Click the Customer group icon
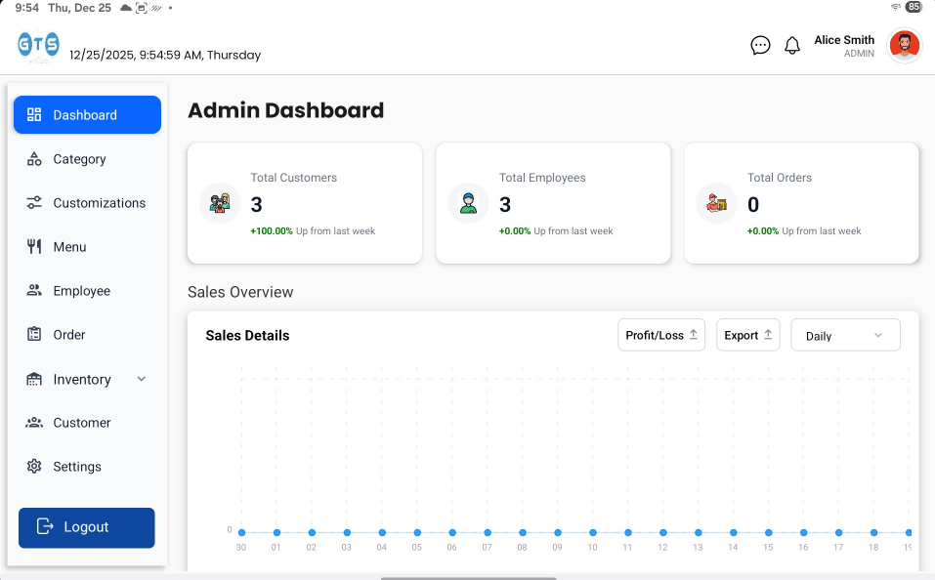This screenshot has height=580, width=935. coord(34,423)
